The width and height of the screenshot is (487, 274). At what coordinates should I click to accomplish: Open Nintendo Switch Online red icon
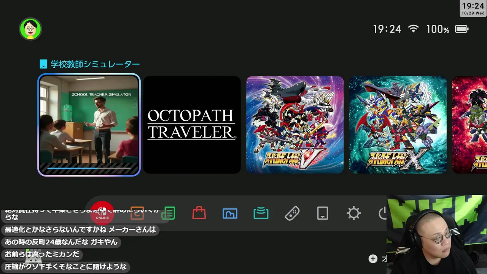[x=102, y=213]
